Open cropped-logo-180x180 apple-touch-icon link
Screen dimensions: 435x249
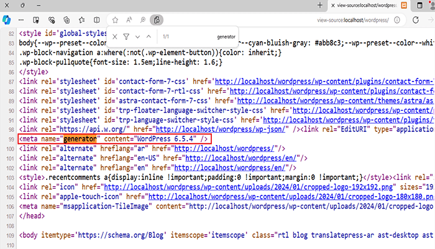(x=291, y=197)
